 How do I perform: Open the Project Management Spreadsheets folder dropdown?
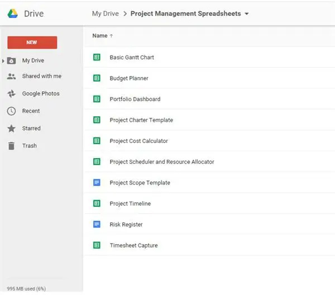[247, 14]
